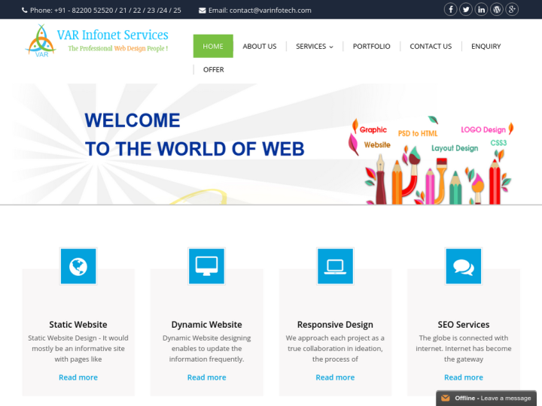Click Read more under Static Website
This screenshot has width=542, height=406.
[78, 377]
